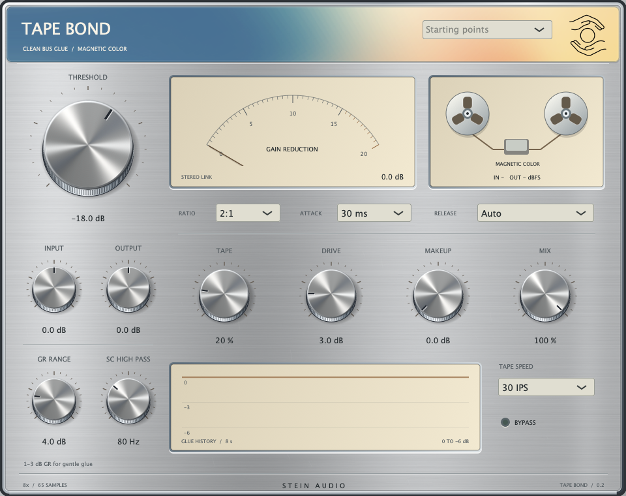Click the right tape reel icon

[x=566, y=114]
